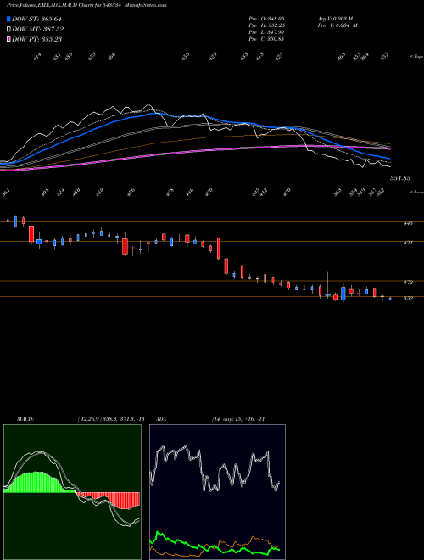Open the ADX indicator chart panel
424x560 pixels.
click(217, 492)
